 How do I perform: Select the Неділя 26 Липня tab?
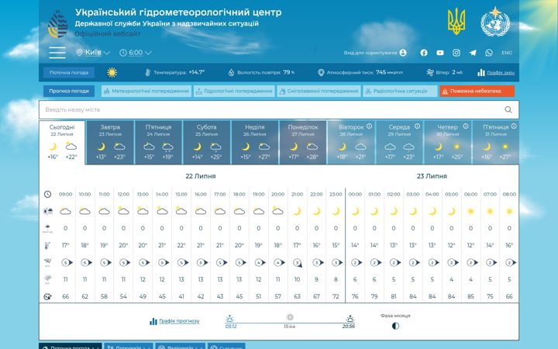(255, 143)
